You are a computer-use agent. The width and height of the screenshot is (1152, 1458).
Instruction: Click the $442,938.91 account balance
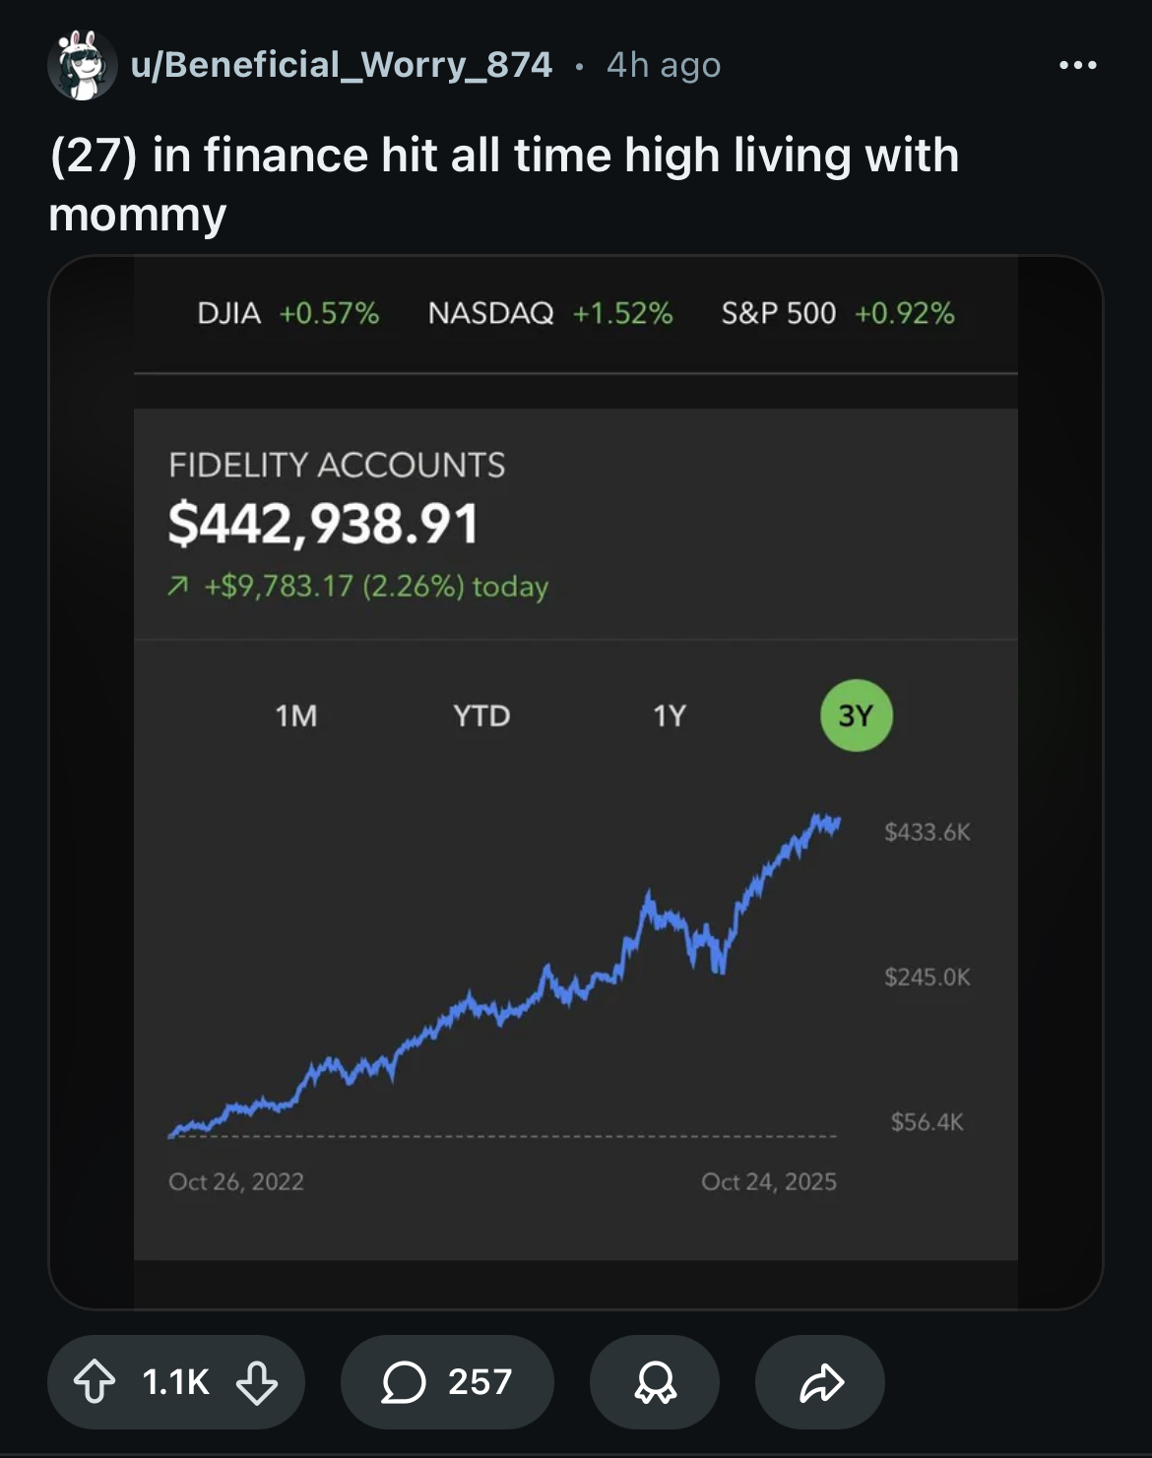pos(323,523)
